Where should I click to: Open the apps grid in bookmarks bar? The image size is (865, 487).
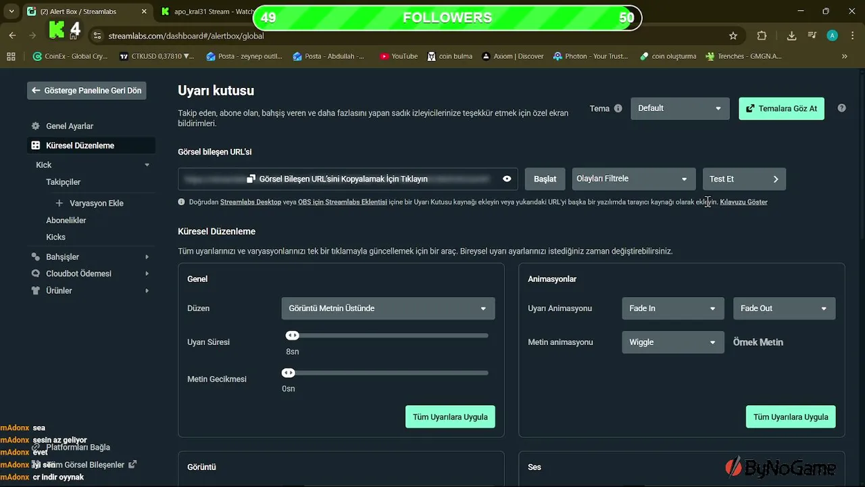point(11,56)
